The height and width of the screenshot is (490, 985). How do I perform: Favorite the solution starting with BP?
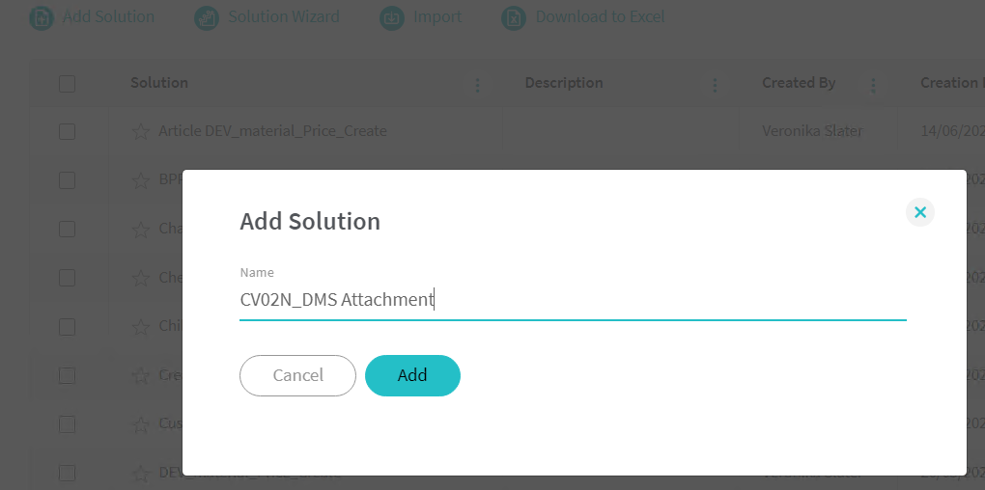click(140, 179)
